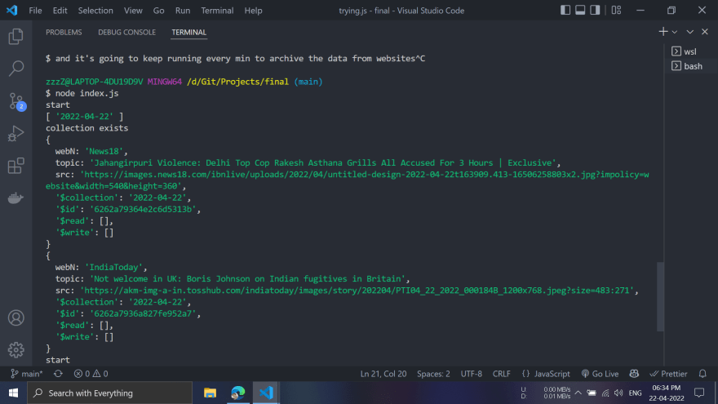The height and width of the screenshot is (404, 718).
Task: Open the Run and Debug view
Action: 16,134
